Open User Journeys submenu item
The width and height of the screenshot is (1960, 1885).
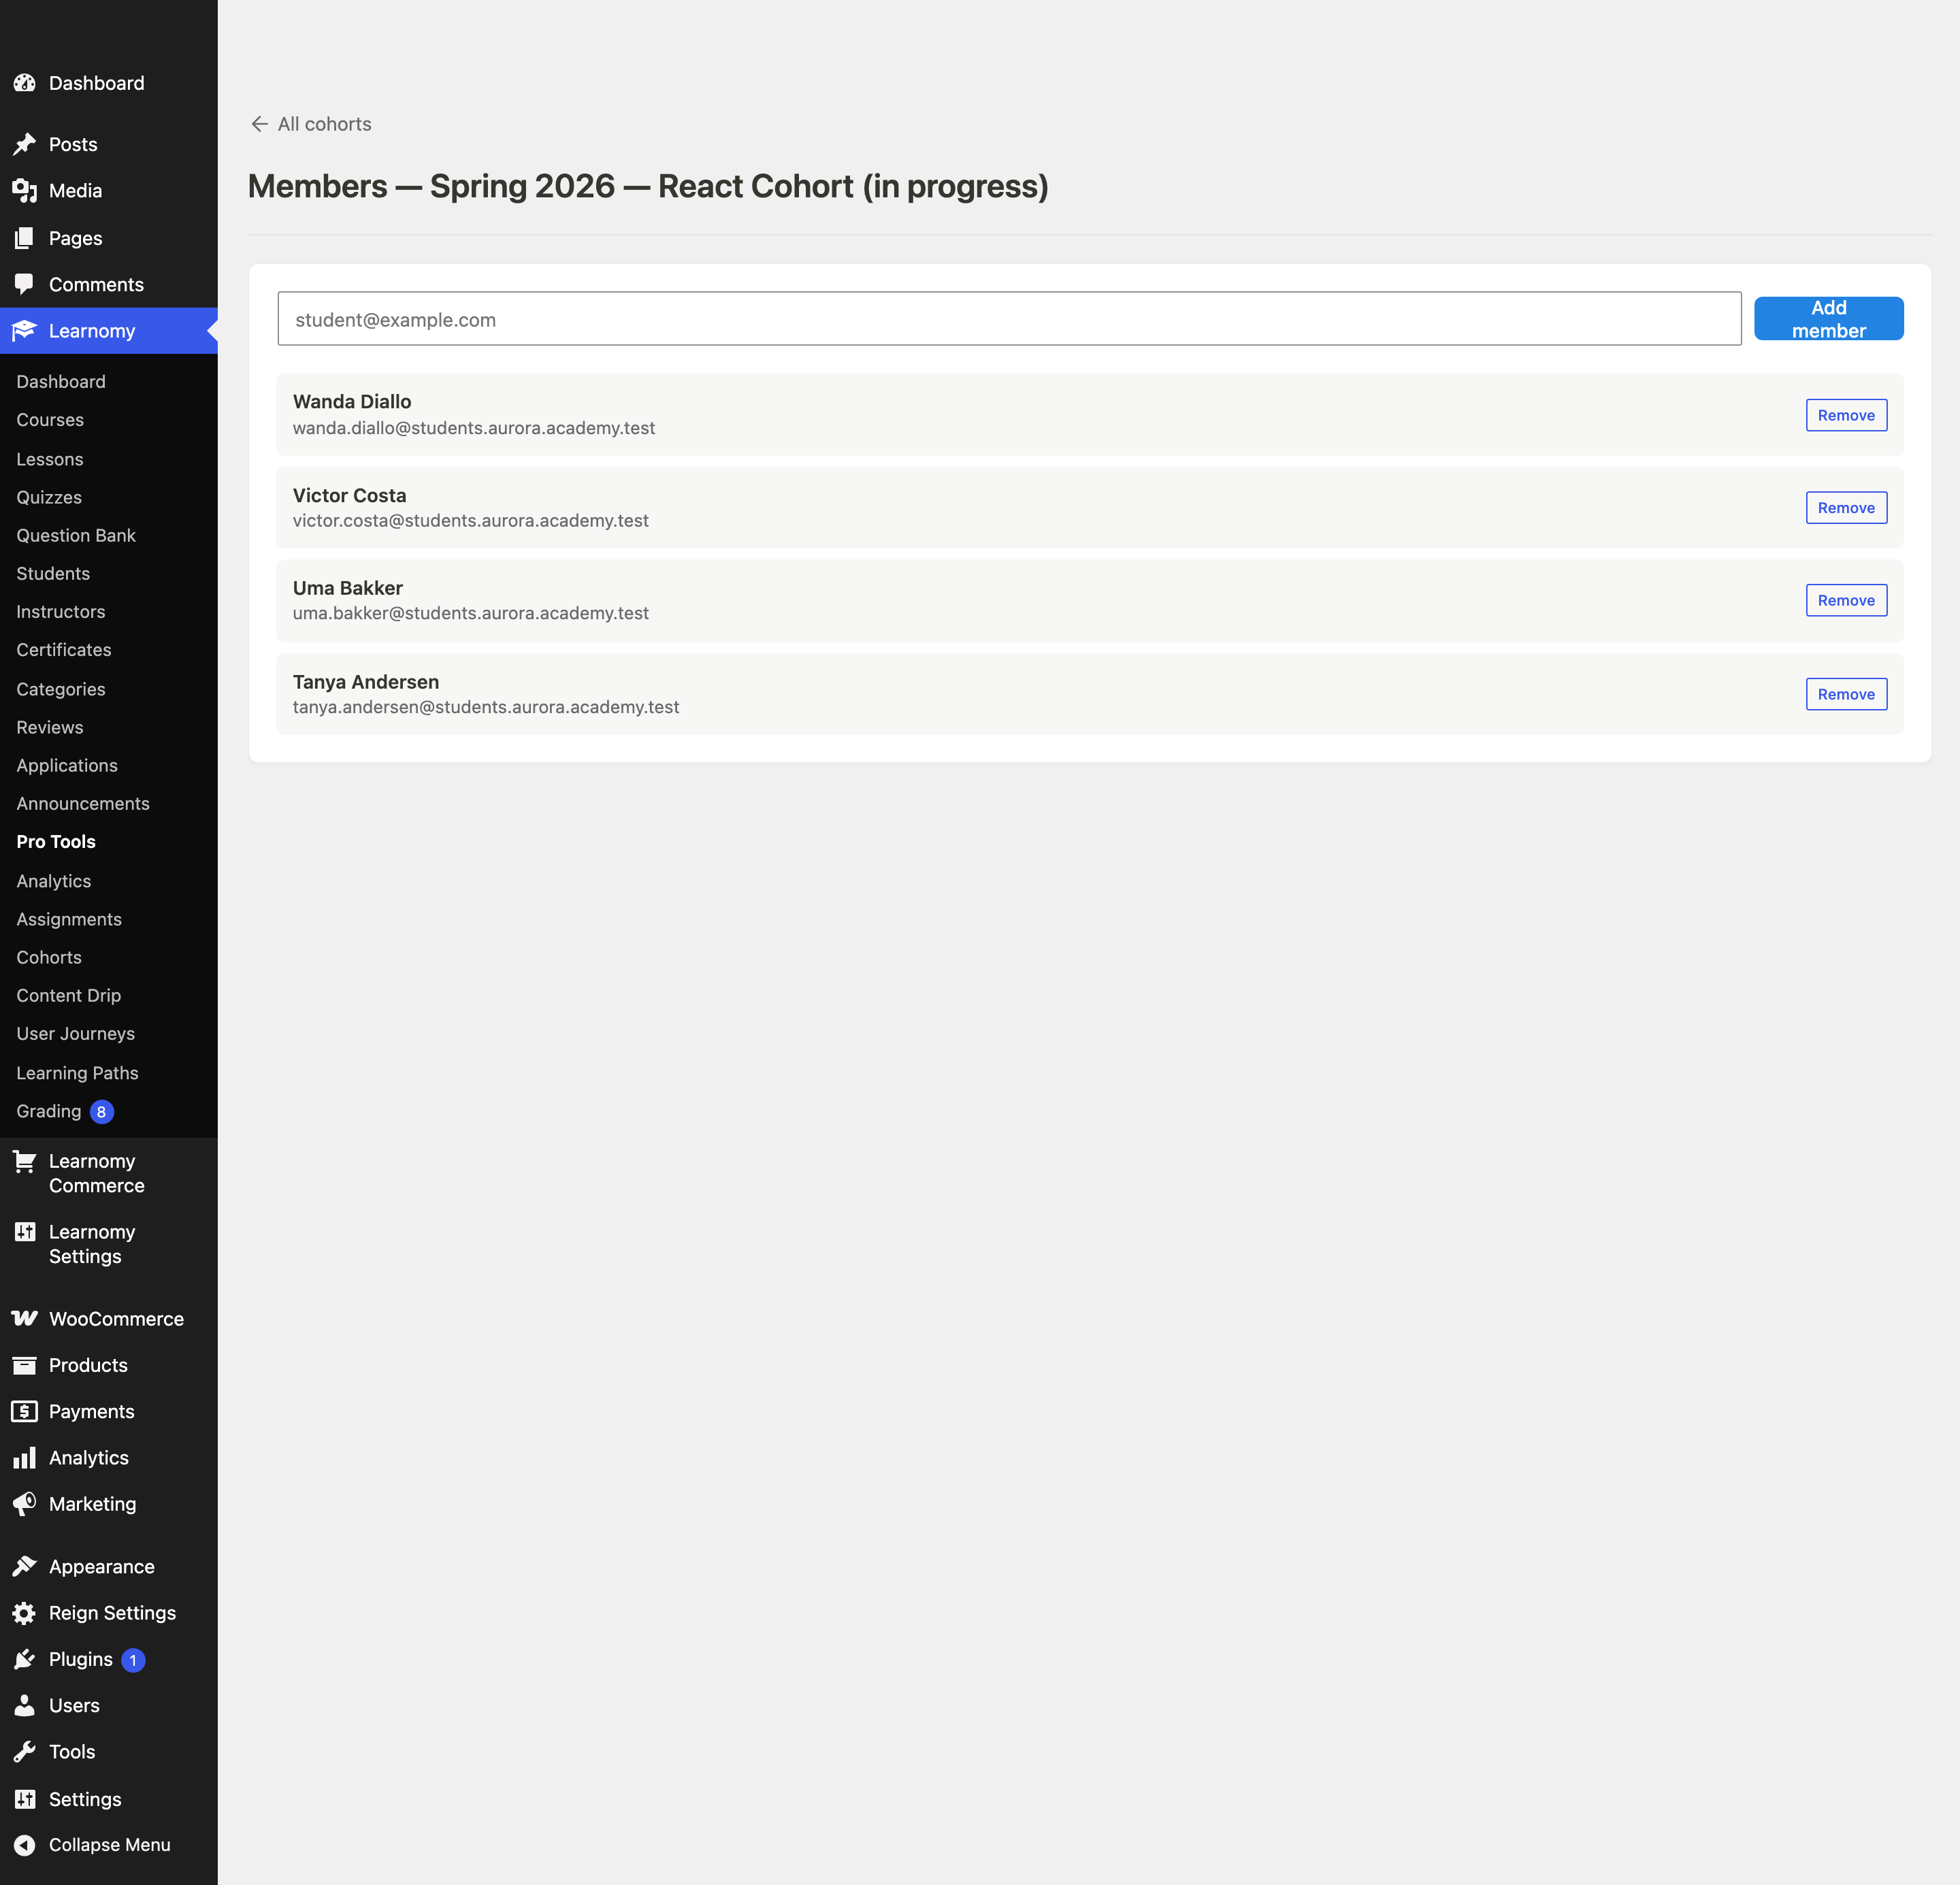[x=76, y=1033]
